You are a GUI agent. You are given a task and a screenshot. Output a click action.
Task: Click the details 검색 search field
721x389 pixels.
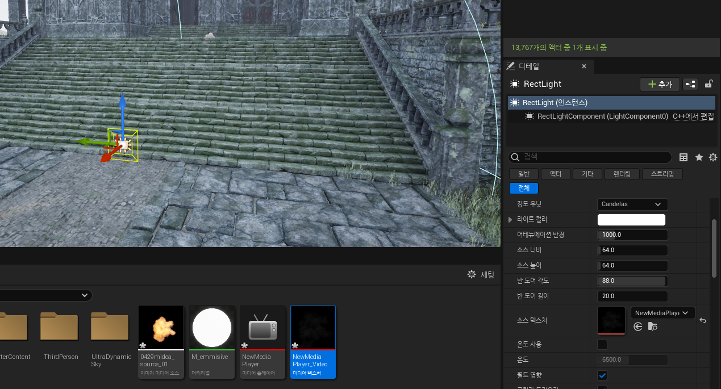click(x=590, y=157)
